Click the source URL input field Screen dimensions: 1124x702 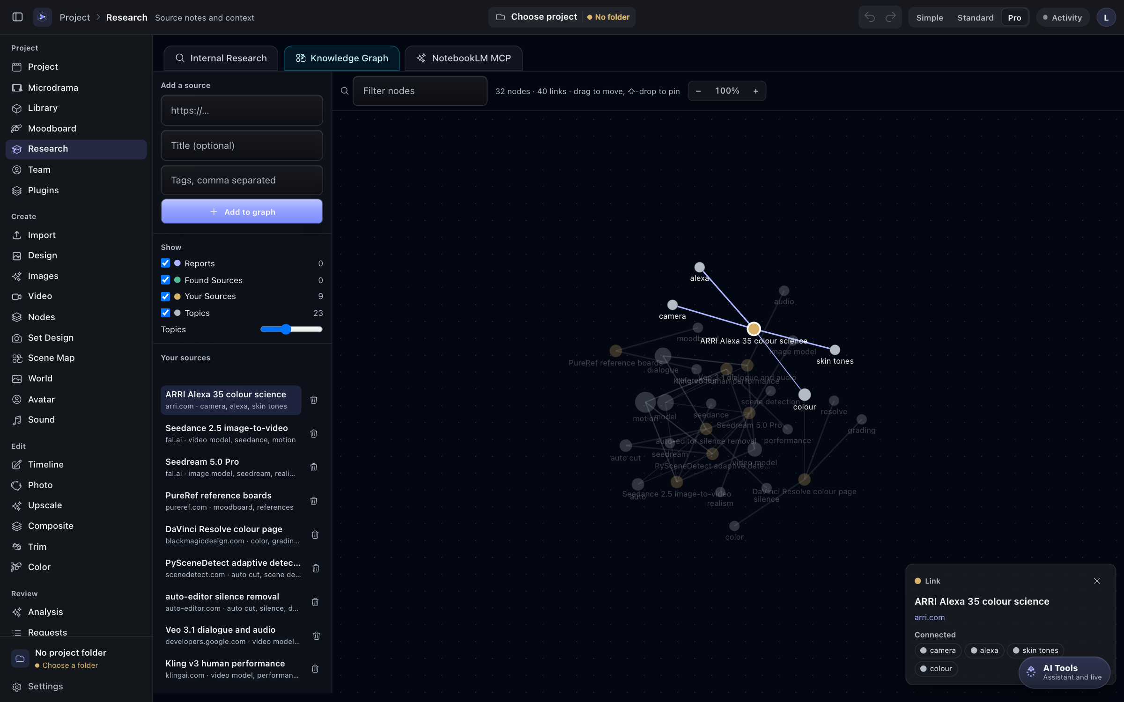[242, 110]
